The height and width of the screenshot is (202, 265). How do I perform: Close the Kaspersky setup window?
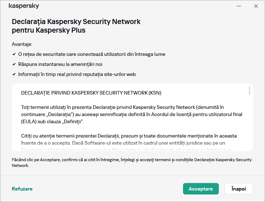[x=256, y=6]
